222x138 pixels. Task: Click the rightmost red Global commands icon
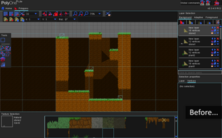pyautogui.click(x=217, y=3)
